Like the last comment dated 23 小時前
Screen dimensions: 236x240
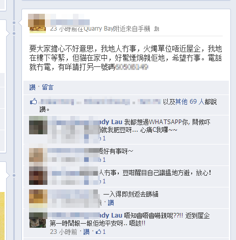pyautogui.click(x=86, y=232)
